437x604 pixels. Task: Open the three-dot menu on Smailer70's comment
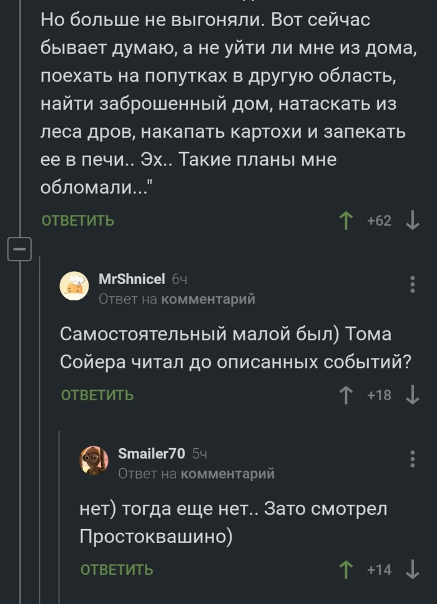(412, 459)
